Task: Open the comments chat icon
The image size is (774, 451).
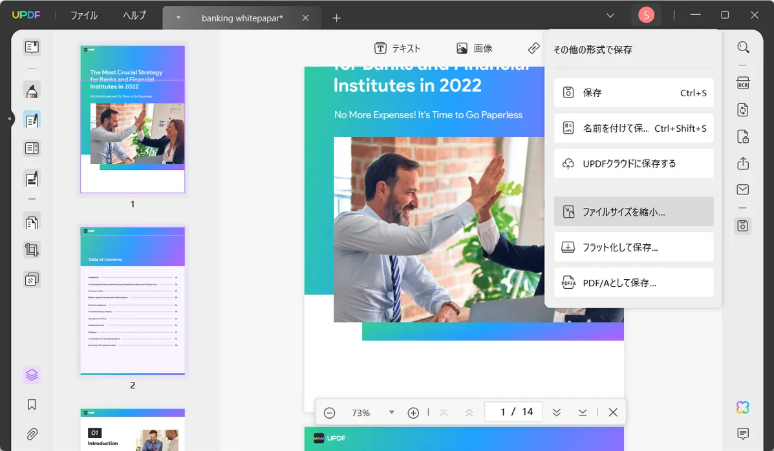Action: tap(743, 434)
